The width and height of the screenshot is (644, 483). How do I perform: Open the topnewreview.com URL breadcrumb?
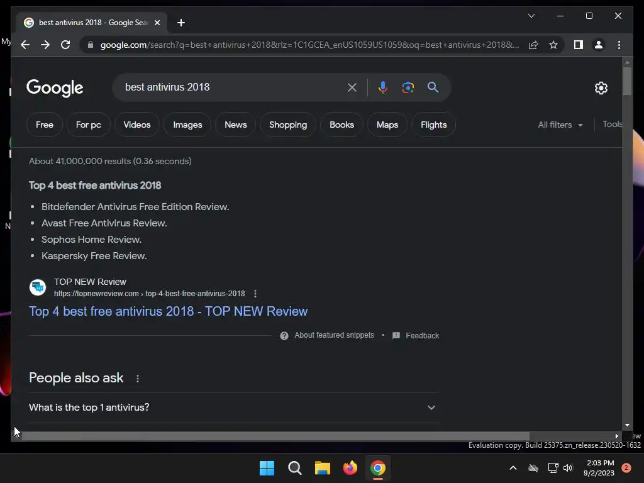[149, 293]
